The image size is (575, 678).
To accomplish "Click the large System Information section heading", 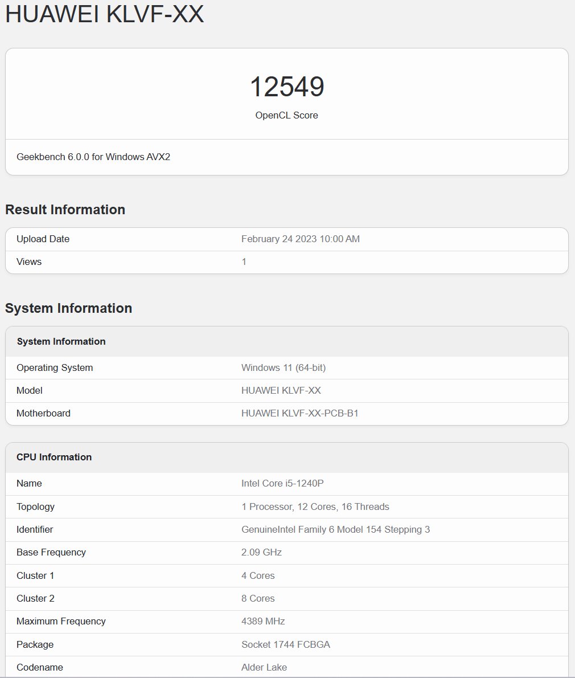I will click(x=69, y=308).
